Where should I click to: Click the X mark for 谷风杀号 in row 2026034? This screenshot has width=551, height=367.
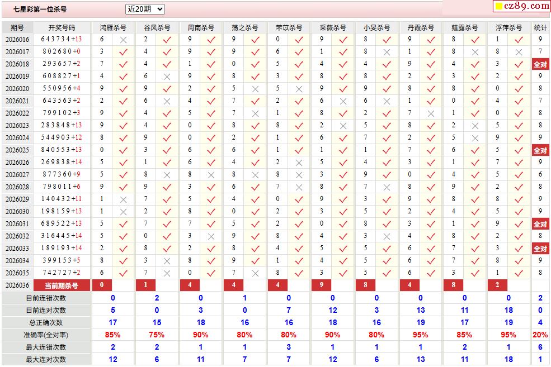(167, 261)
